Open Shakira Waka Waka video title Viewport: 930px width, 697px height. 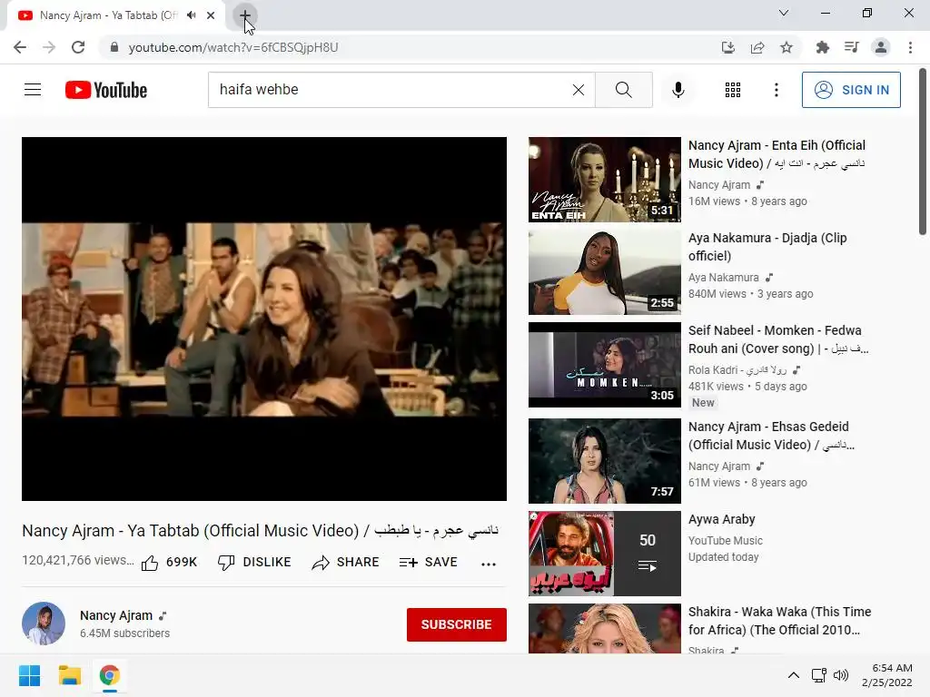pyautogui.click(x=779, y=621)
